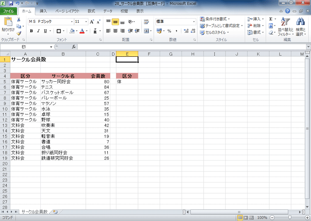Open the number format 標準 dropdown
This screenshot has height=221, width=311.
(x=194, y=22)
